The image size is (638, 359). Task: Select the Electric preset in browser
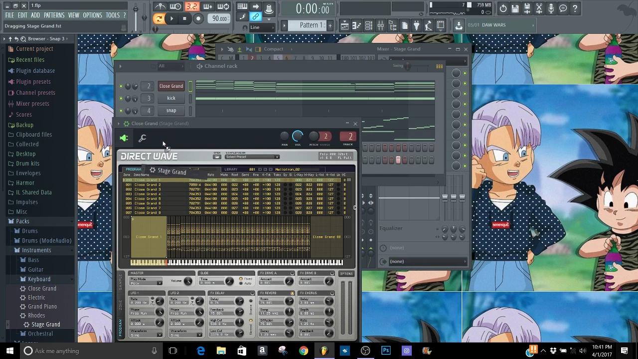click(36, 298)
